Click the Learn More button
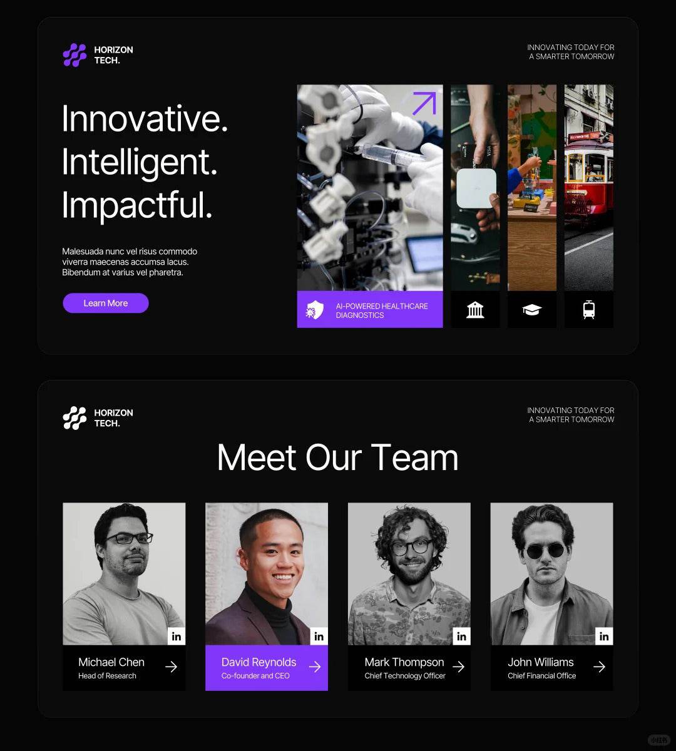 pos(106,303)
